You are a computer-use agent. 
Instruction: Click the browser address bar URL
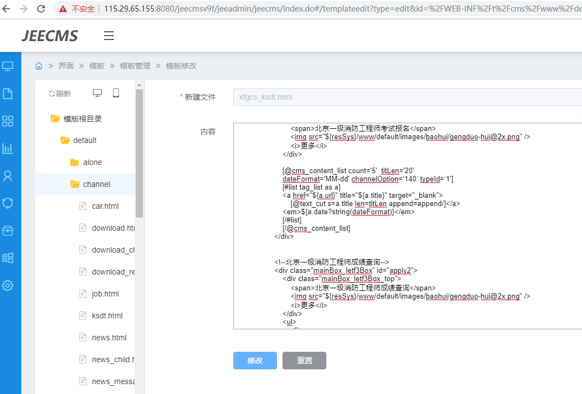[342, 9]
